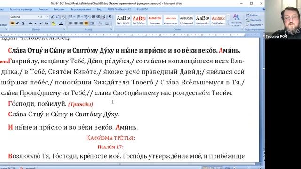Switch to Рассылки tab
301x169 pixels.
[x=59, y=9]
